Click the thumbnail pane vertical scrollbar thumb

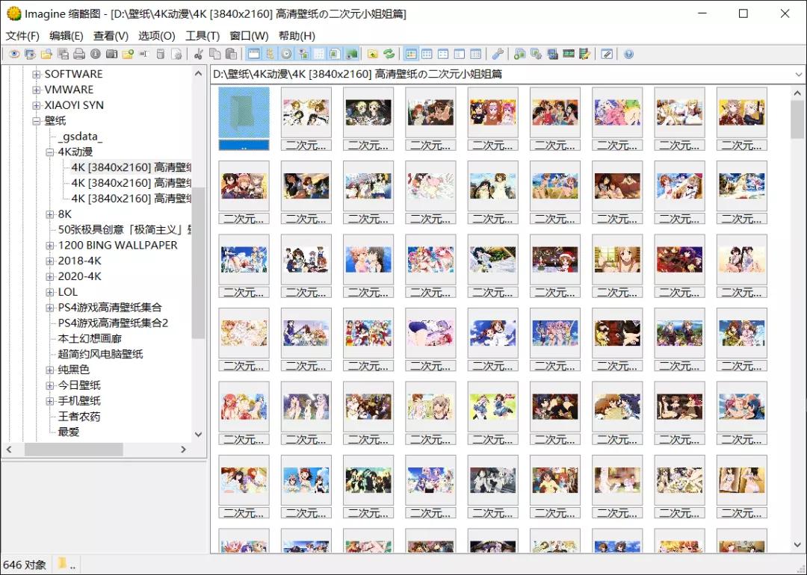[x=797, y=119]
